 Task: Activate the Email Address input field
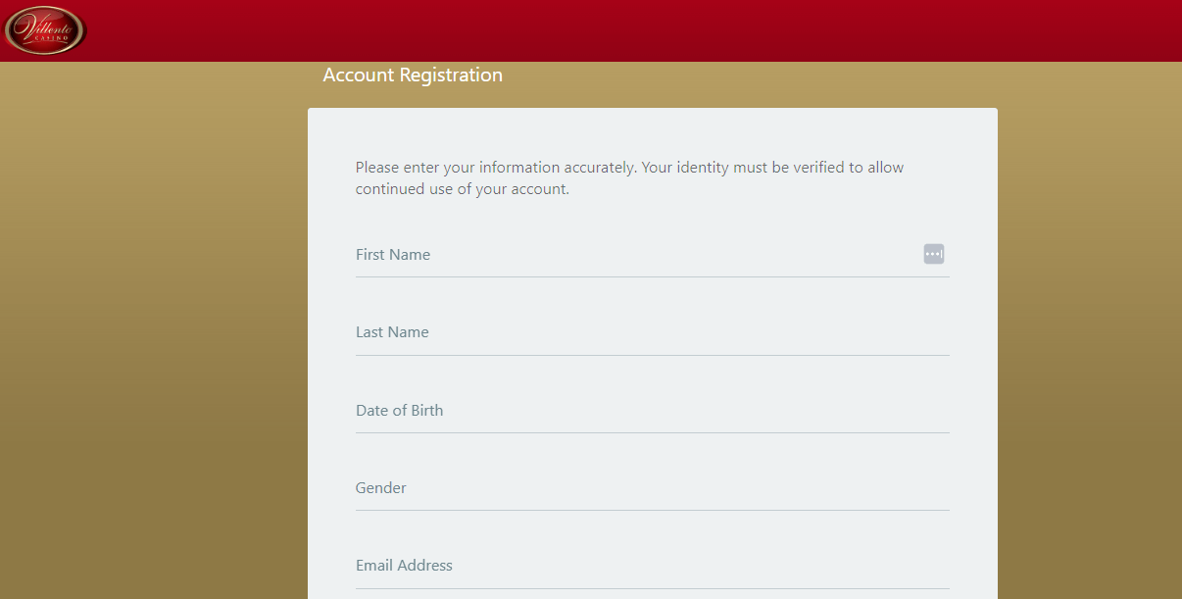point(653,566)
